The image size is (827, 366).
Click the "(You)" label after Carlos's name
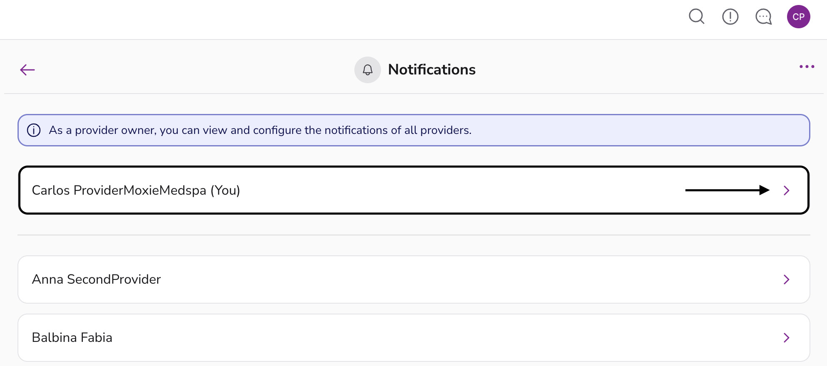point(225,190)
